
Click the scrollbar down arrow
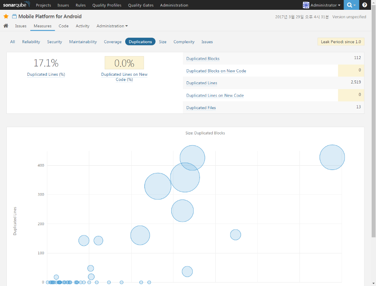coord(373,283)
